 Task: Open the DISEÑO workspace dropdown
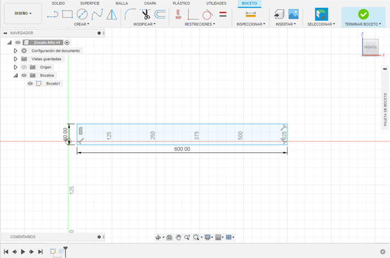pyautogui.click(x=23, y=14)
